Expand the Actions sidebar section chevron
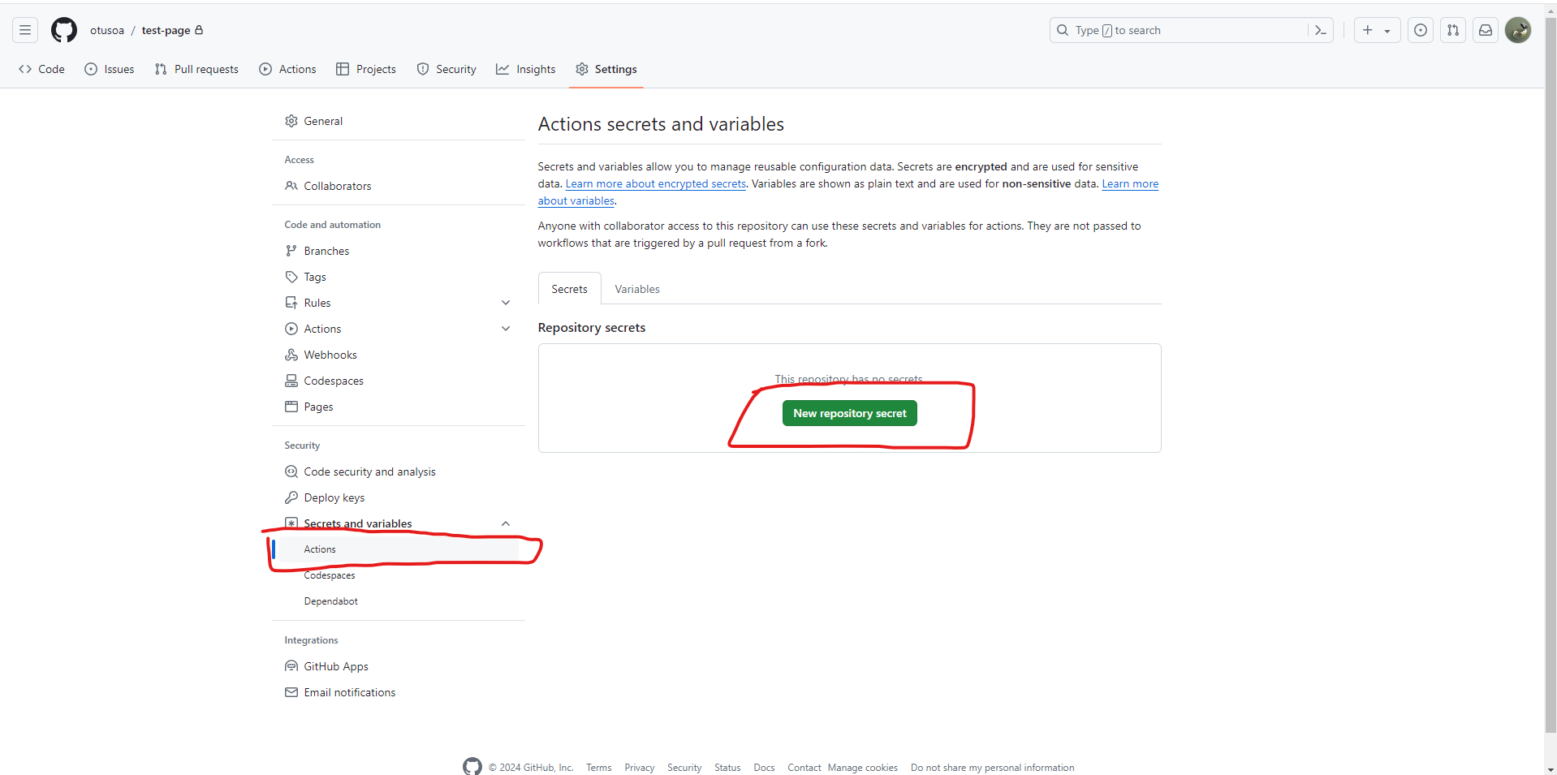Viewport: 1557px width, 775px height. [506, 329]
